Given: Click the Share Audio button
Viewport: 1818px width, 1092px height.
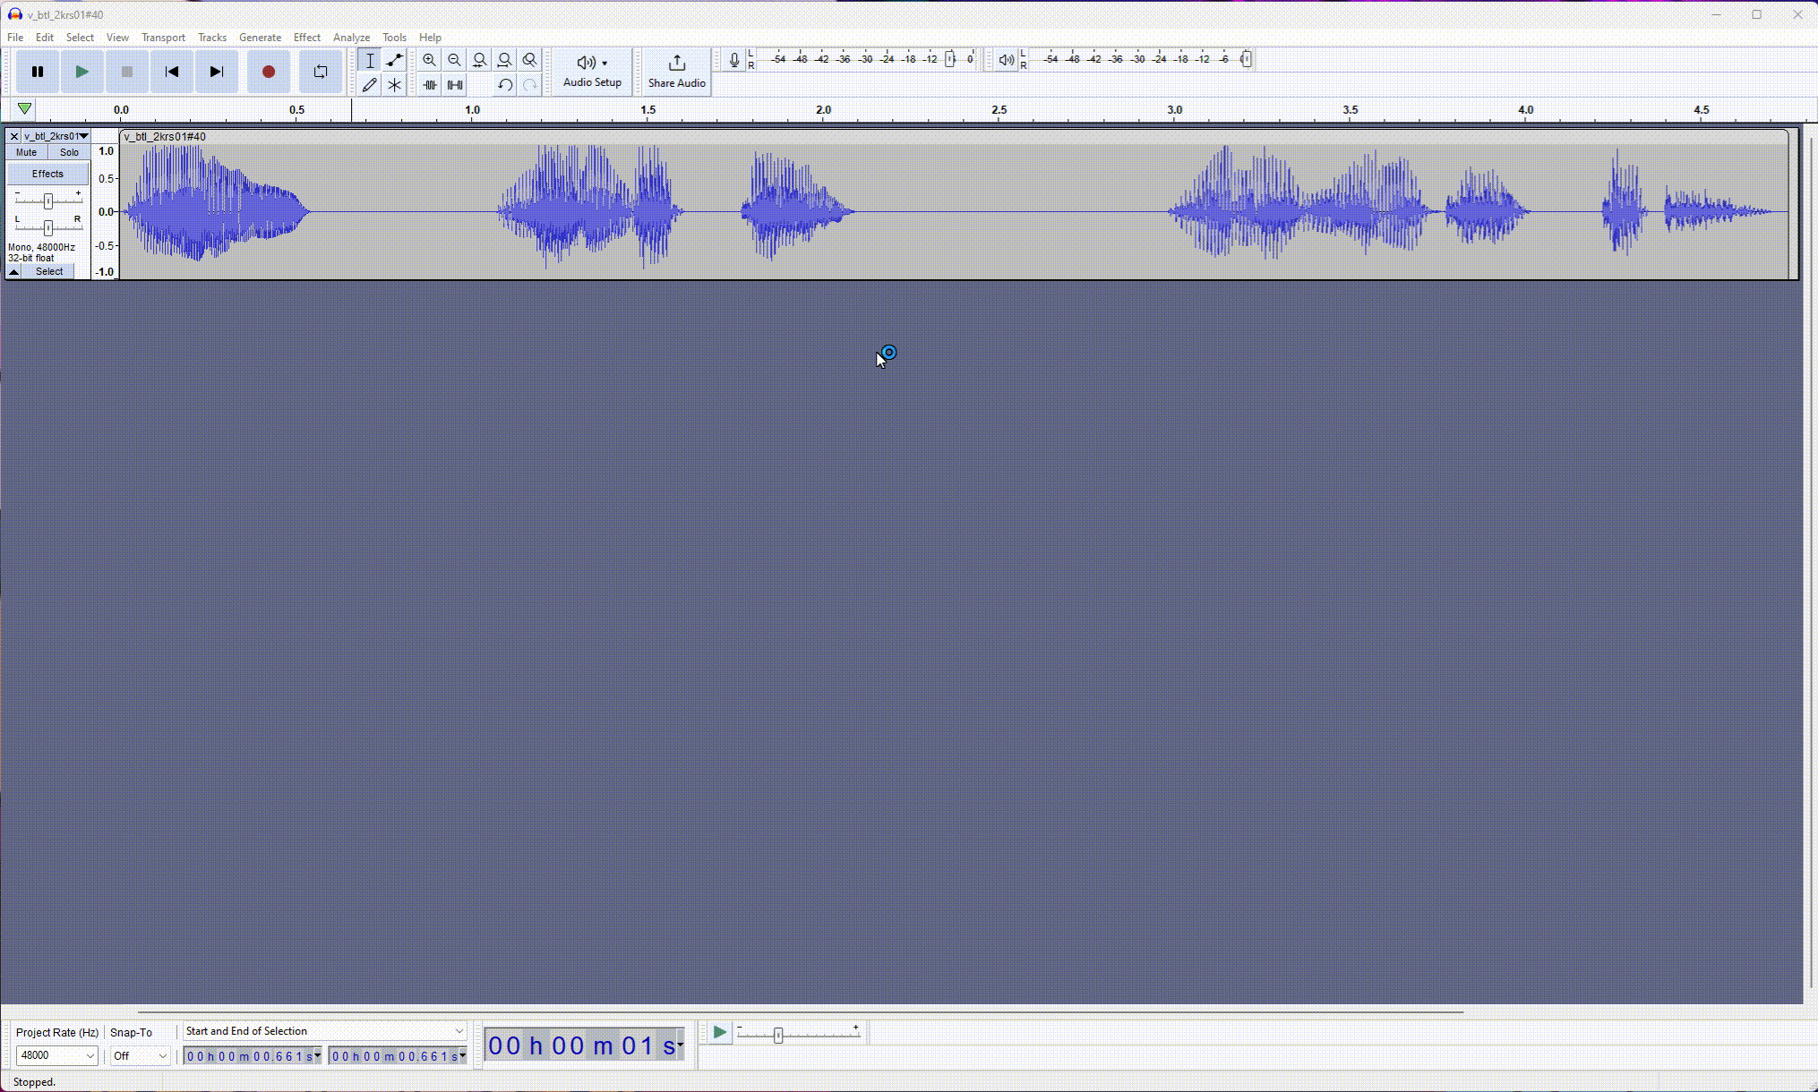Looking at the screenshot, I should click(x=675, y=70).
